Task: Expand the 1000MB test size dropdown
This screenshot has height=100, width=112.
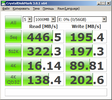Action: coord(45,19)
